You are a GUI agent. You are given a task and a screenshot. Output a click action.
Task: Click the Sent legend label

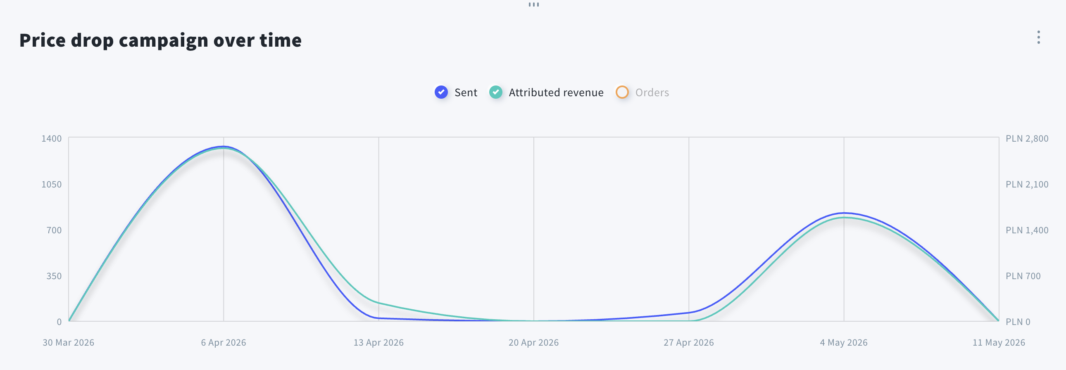pos(466,92)
